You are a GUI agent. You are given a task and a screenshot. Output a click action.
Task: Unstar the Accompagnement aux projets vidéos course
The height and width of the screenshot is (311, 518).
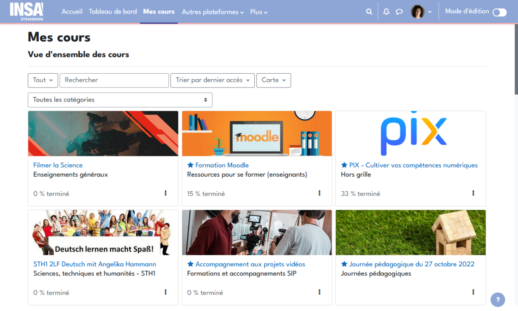pyautogui.click(x=191, y=264)
